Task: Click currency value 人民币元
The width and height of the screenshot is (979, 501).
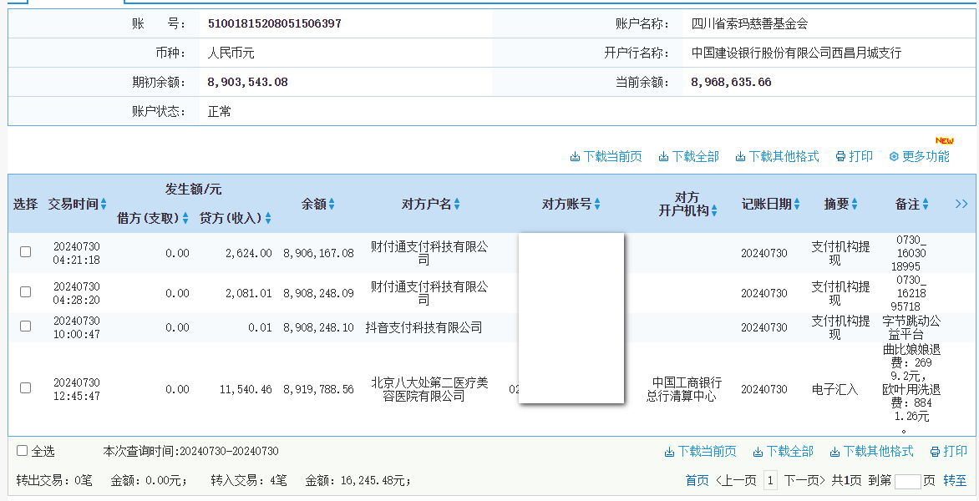Action: coord(231,53)
